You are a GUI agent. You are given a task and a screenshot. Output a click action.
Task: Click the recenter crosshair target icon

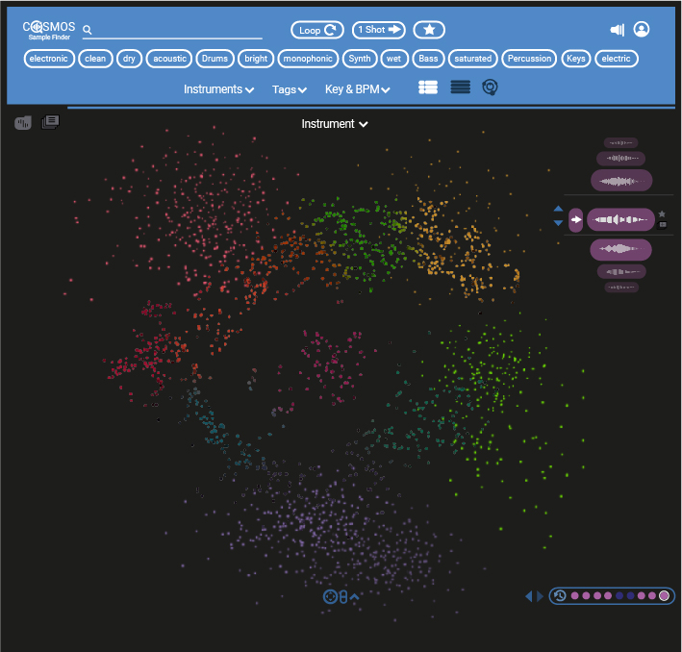[x=330, y=597]
